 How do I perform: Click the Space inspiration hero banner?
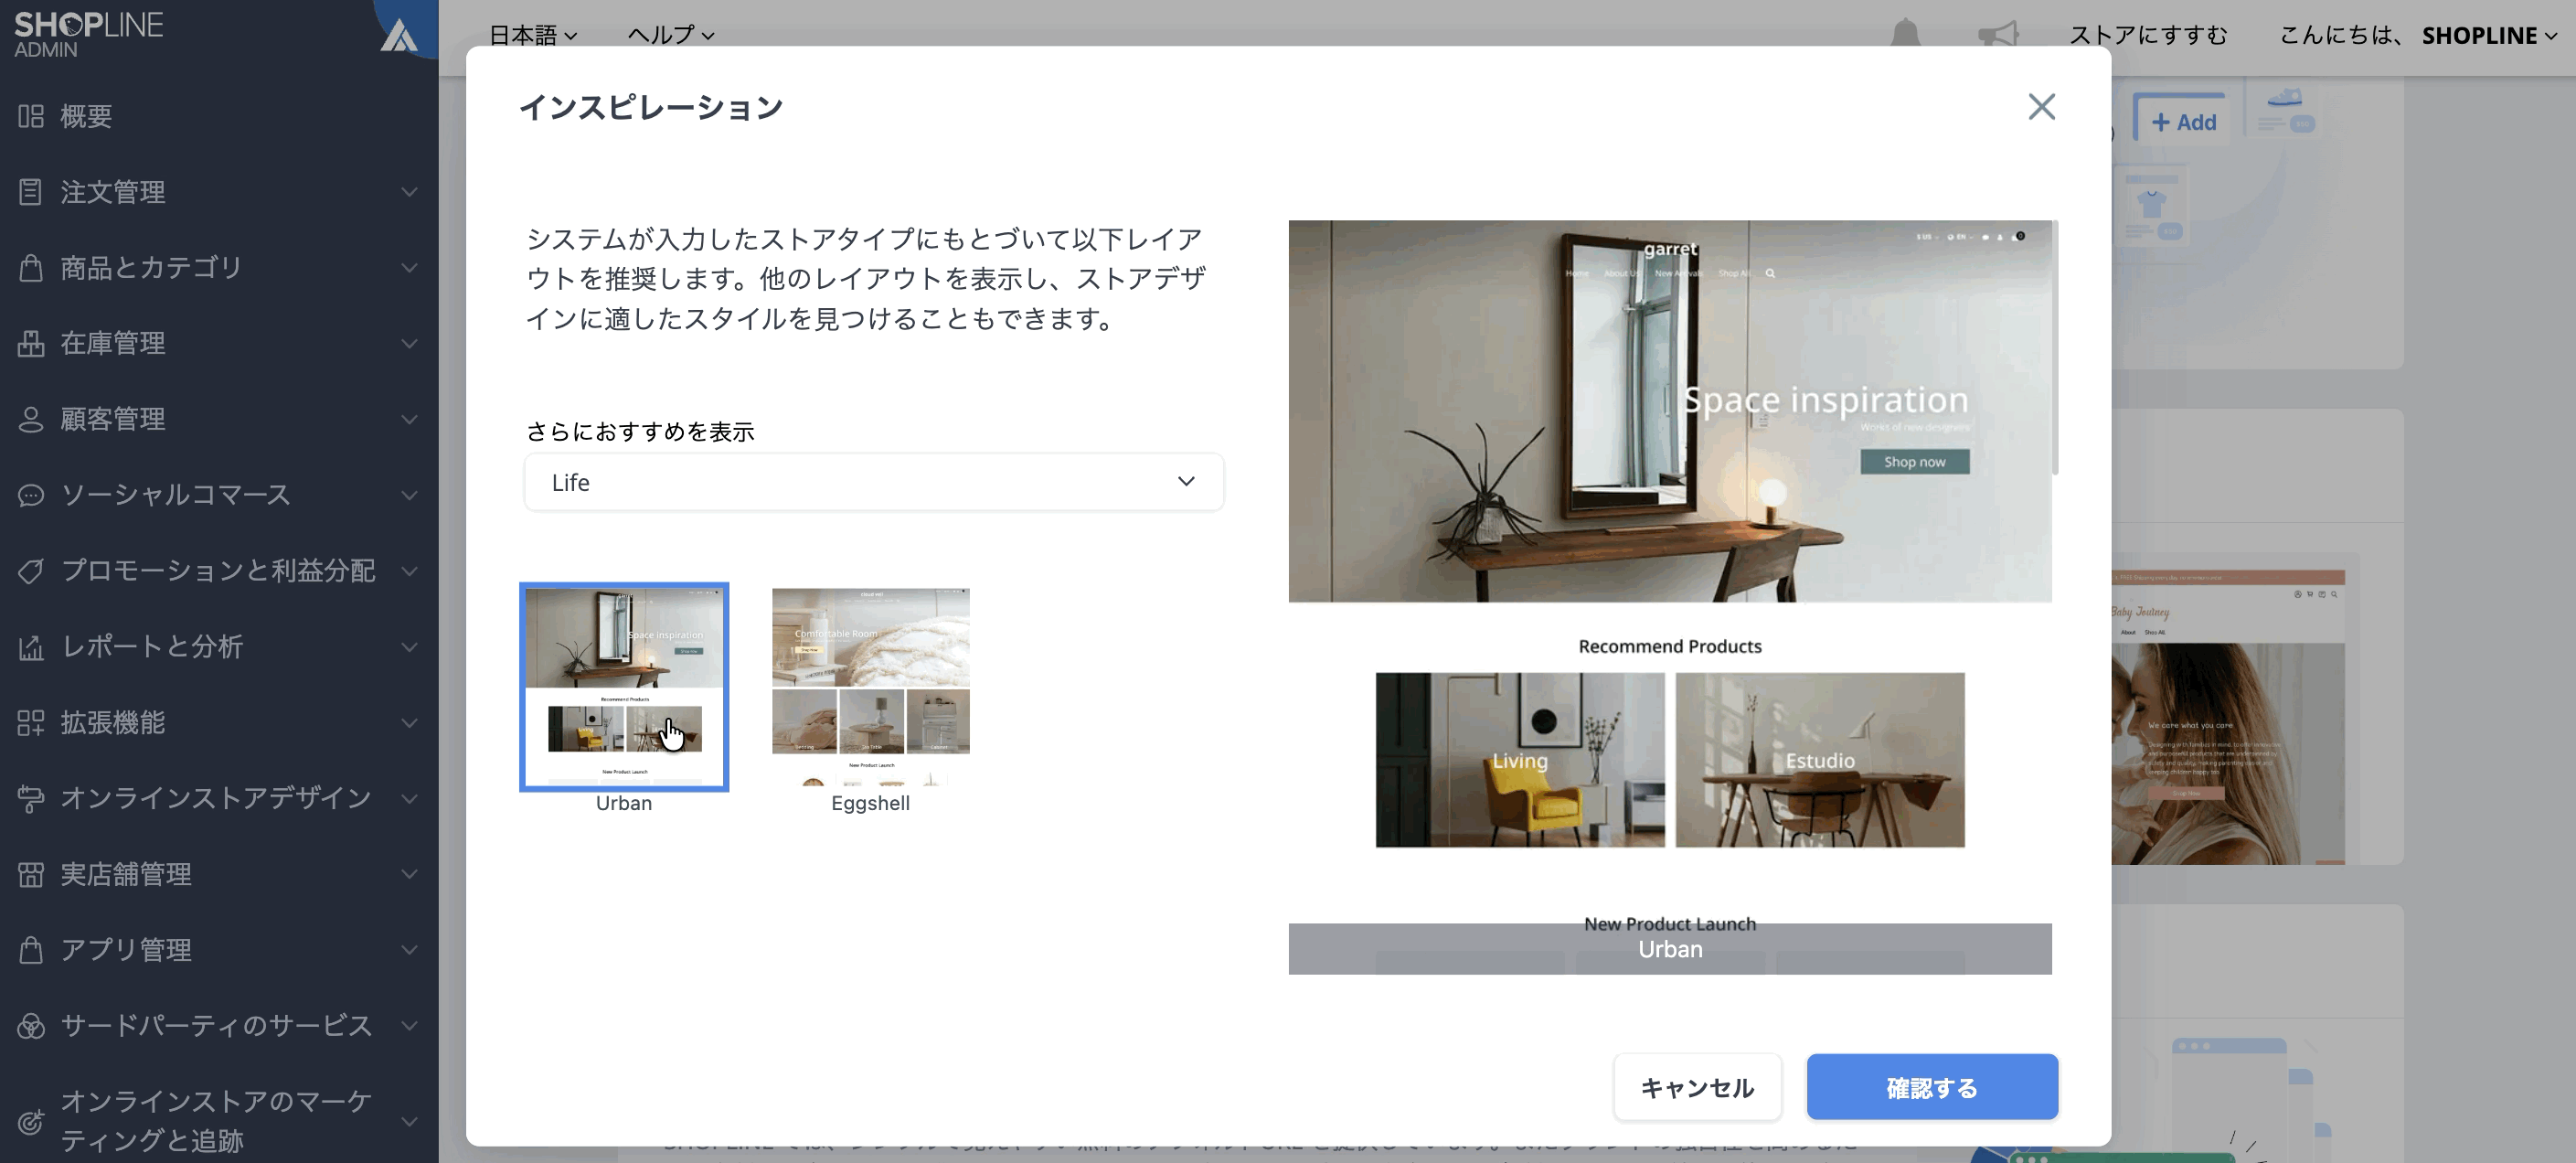tap(1670, 411)
